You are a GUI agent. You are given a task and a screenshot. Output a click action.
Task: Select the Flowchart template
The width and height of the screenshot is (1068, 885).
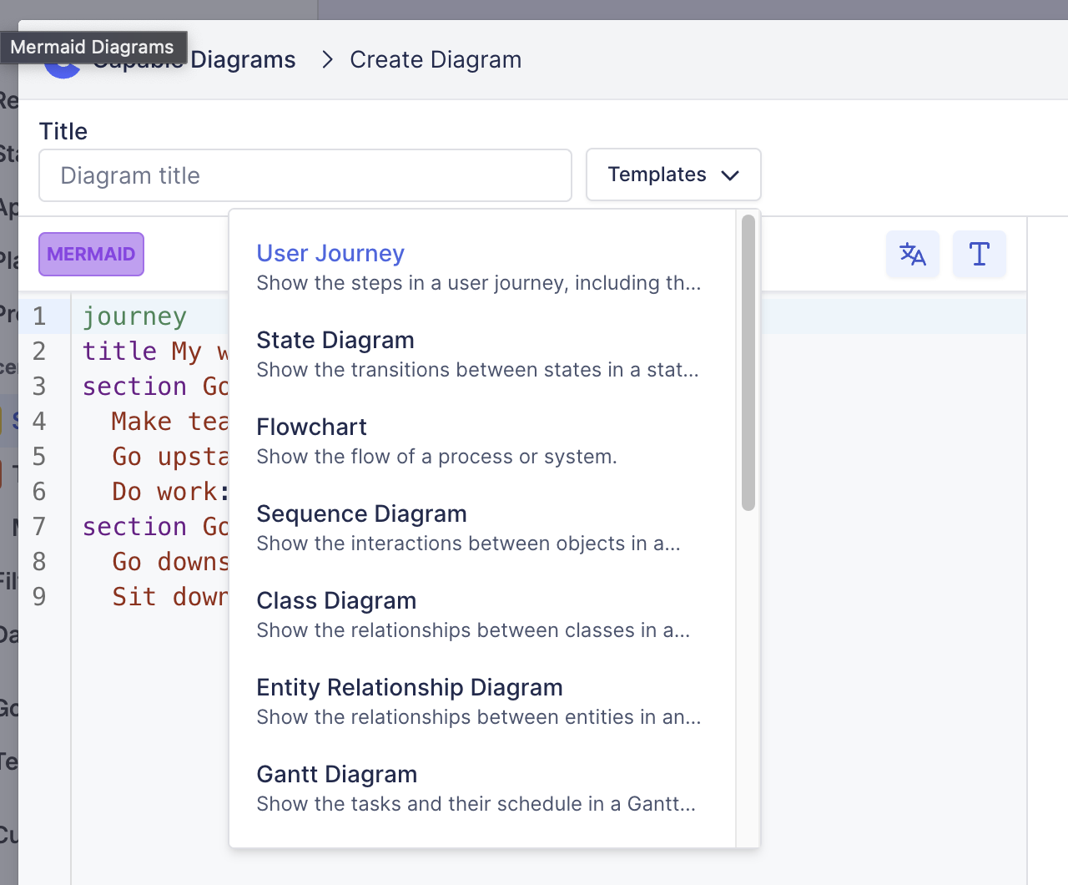311,427
